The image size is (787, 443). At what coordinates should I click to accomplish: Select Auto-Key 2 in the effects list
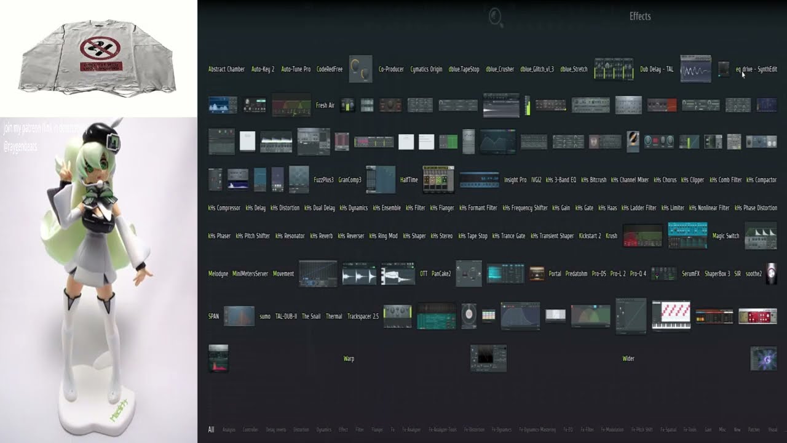pyautogui.click(x=263, y=70)
